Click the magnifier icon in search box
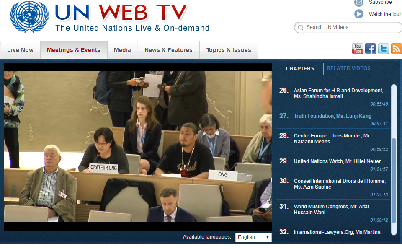The image size is (402, 249). pos(301,28)
